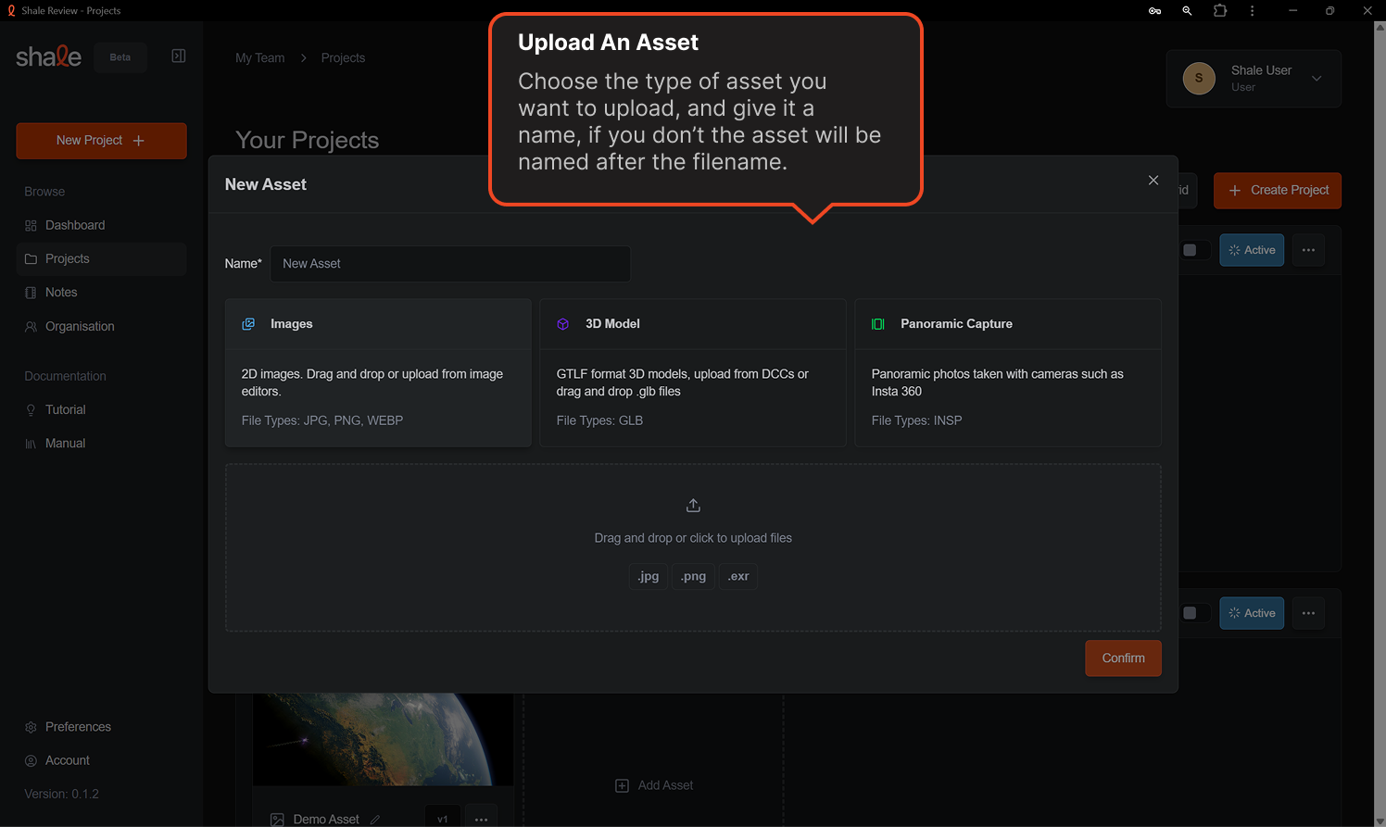This screenshot has height=827, width=1386.
Task: Click the Shale logo
Action: 49,56
